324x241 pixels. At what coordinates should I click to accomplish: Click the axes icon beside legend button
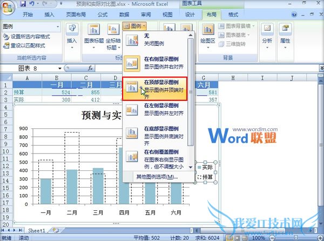[170, 27]
